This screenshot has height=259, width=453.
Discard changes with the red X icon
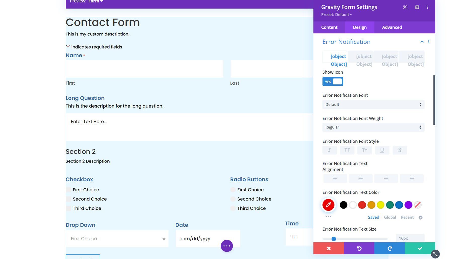(x=329, y=248)
